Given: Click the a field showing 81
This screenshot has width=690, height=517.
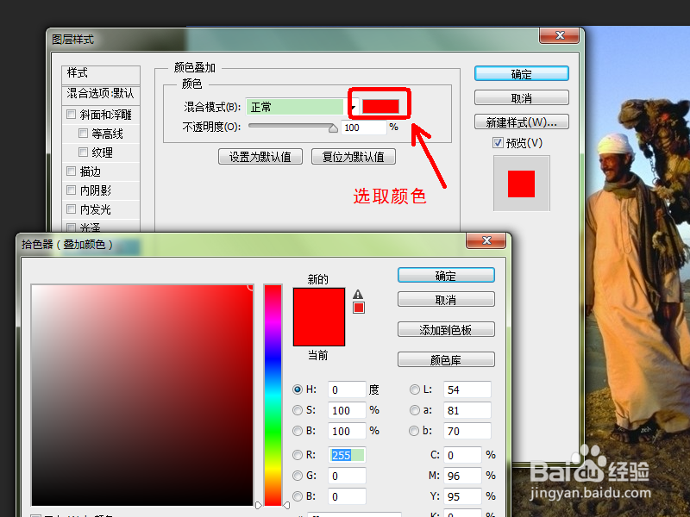Looking at the screenshot, I should [467, 410].
